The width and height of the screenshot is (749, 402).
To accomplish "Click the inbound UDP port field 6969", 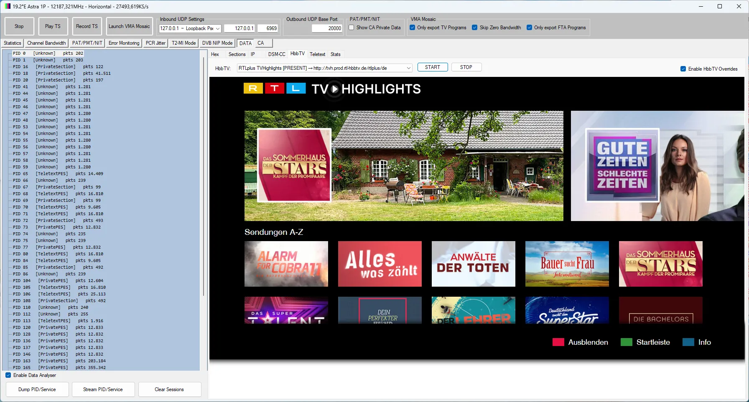I will (267, 28).
